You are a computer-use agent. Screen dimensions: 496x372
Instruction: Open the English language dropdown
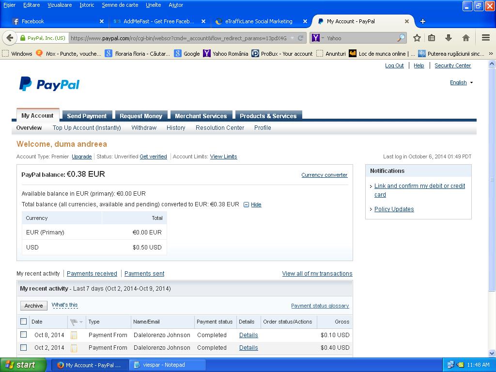pyautogui.click(x=461, y=82)
